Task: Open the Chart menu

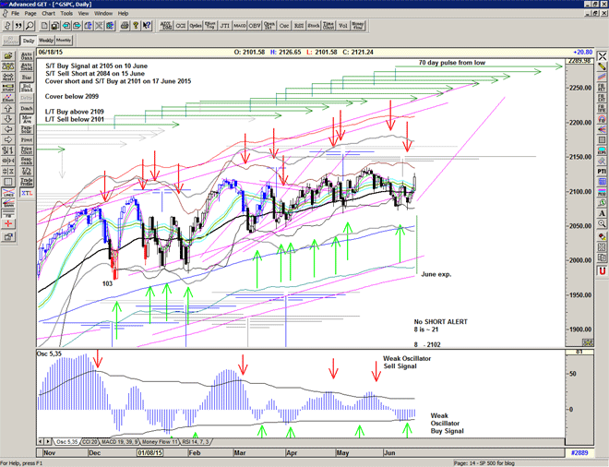Action: [48, 14]
